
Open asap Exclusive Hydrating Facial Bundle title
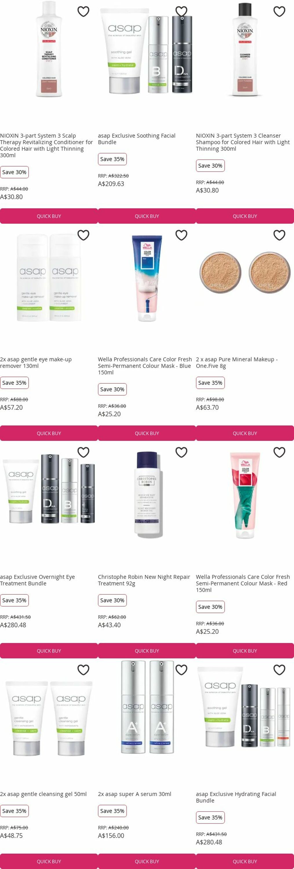click(x=236, y=797)
